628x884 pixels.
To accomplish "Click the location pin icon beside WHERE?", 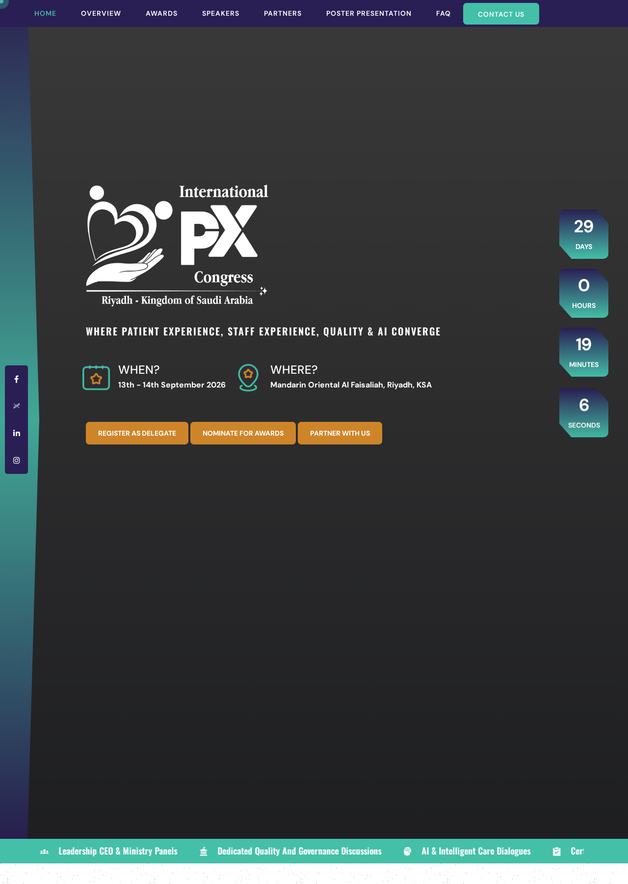I will click(x=248, y=378).
